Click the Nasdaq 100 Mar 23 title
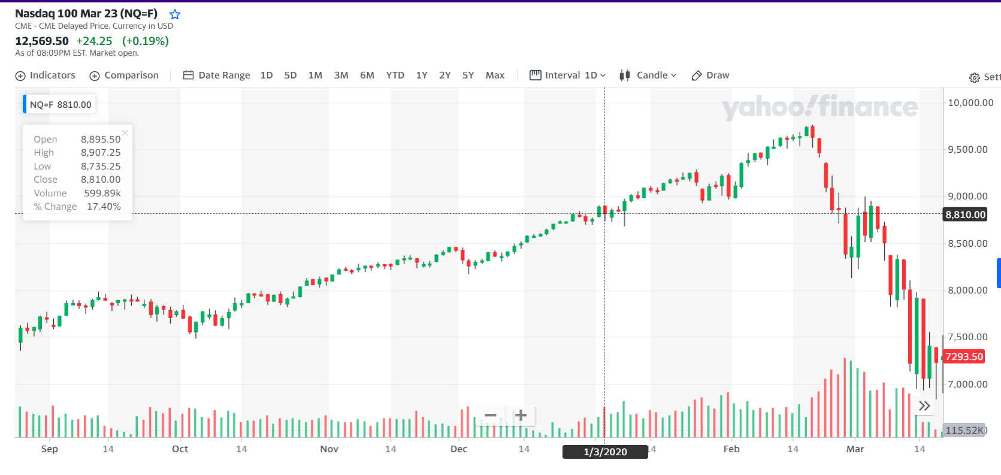1001x475 pixels. point(86,13)
